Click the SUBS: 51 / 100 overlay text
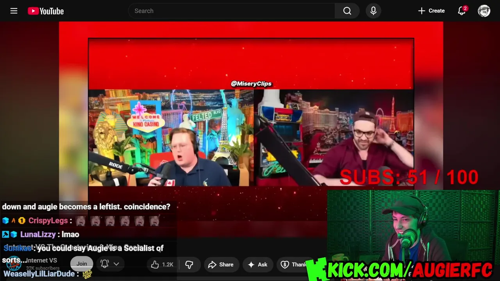This screenshot has width=500, height=281. pos(409,178)
